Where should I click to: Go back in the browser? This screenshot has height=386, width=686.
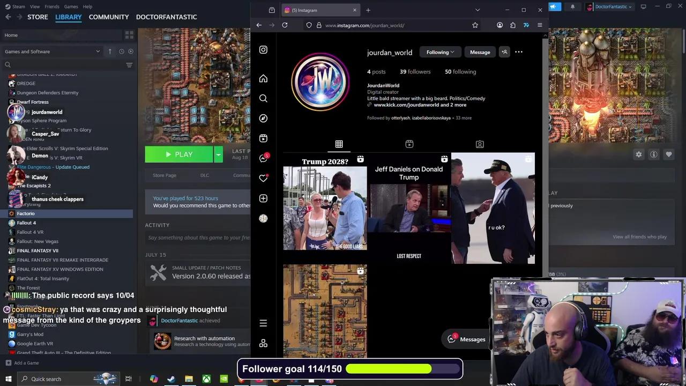[x=259, y=25]
